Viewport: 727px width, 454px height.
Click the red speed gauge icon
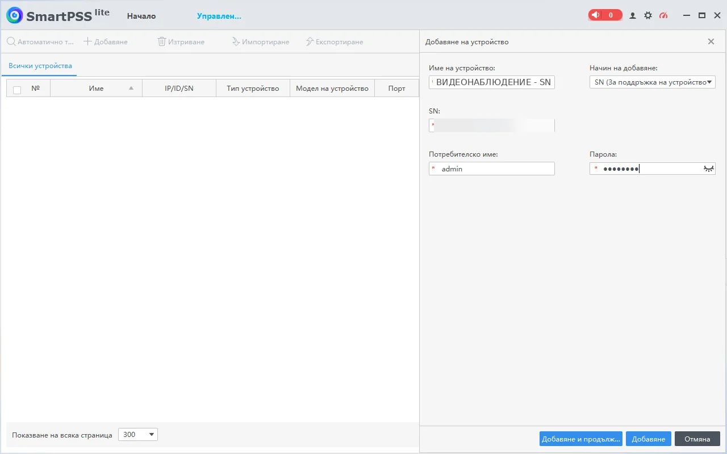663,16
